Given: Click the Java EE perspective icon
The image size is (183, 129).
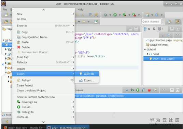Looking at the screenshot, I should click(x=178, y=22).
